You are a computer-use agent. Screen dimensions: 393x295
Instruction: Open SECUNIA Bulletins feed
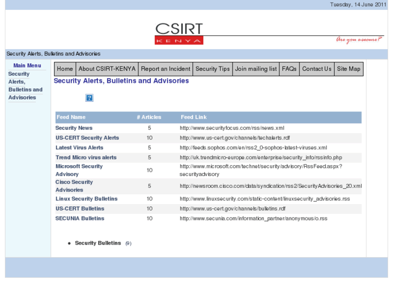click(x=79, y=219)
